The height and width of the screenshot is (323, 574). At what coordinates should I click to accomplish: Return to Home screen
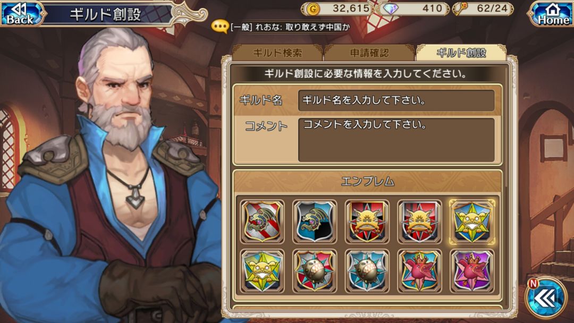pyautogui.click(x=551, y=14)
